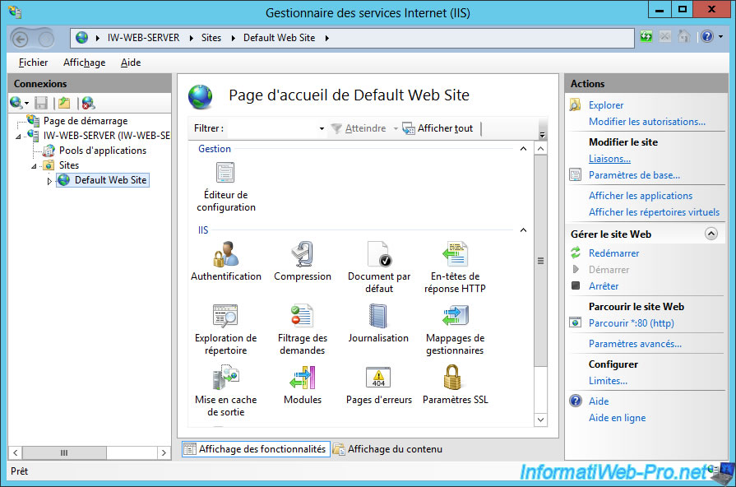Open Liaisons bindings link

pos(609,159)
